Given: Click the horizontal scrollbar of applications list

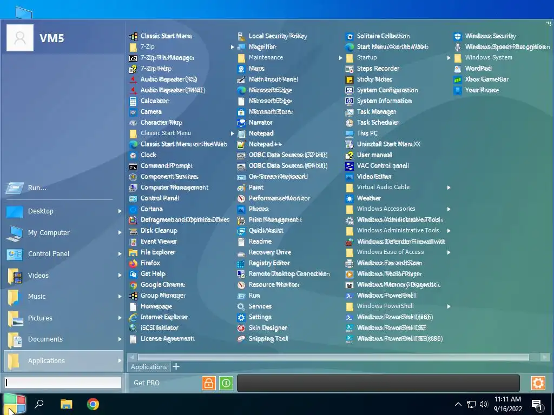Looking at the screenshot, I should 333,357.
